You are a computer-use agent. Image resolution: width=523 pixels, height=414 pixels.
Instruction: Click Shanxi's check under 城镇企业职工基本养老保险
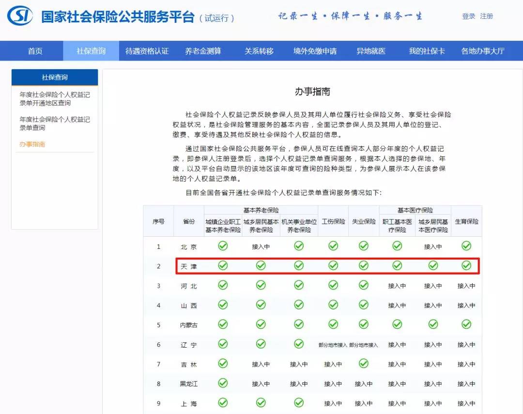click(x=223, y=305)
